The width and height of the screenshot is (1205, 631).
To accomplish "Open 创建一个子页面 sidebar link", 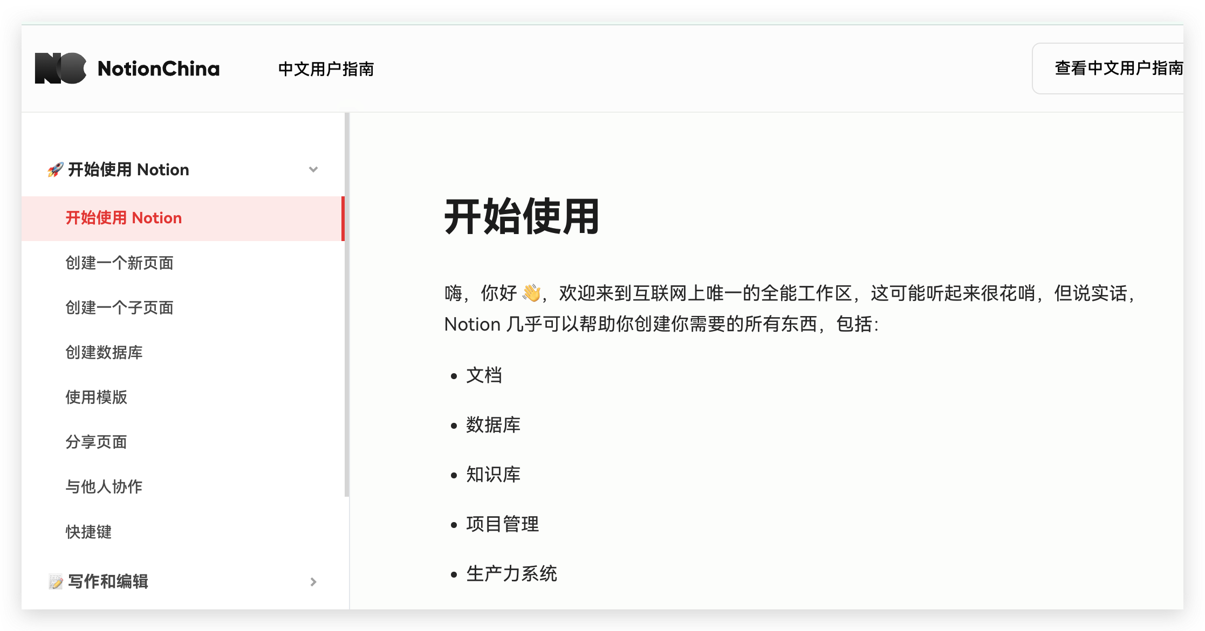I will pyautogui.click(x=119, y=308).
